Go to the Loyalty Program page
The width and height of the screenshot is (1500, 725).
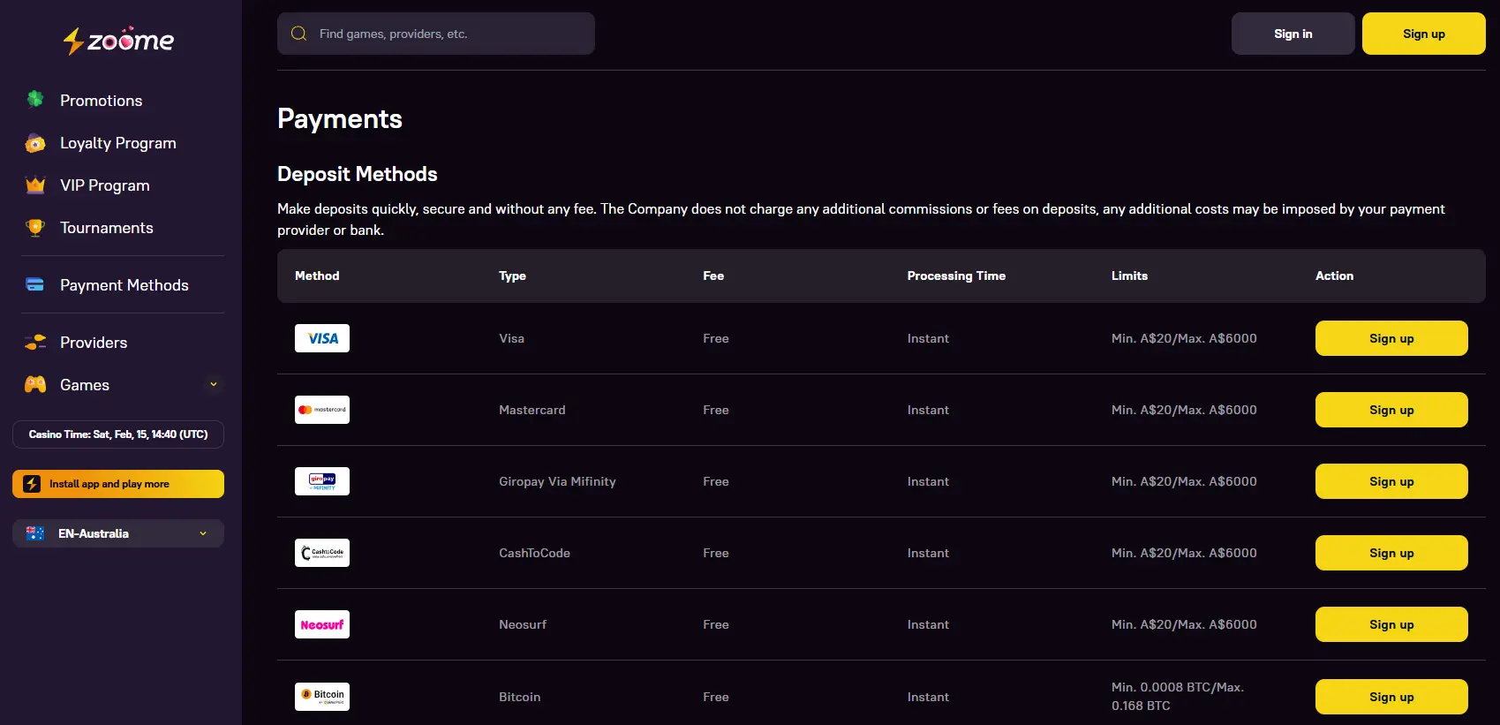tap(117, 143)
